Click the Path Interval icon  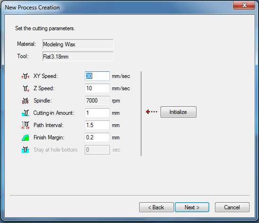26,125
